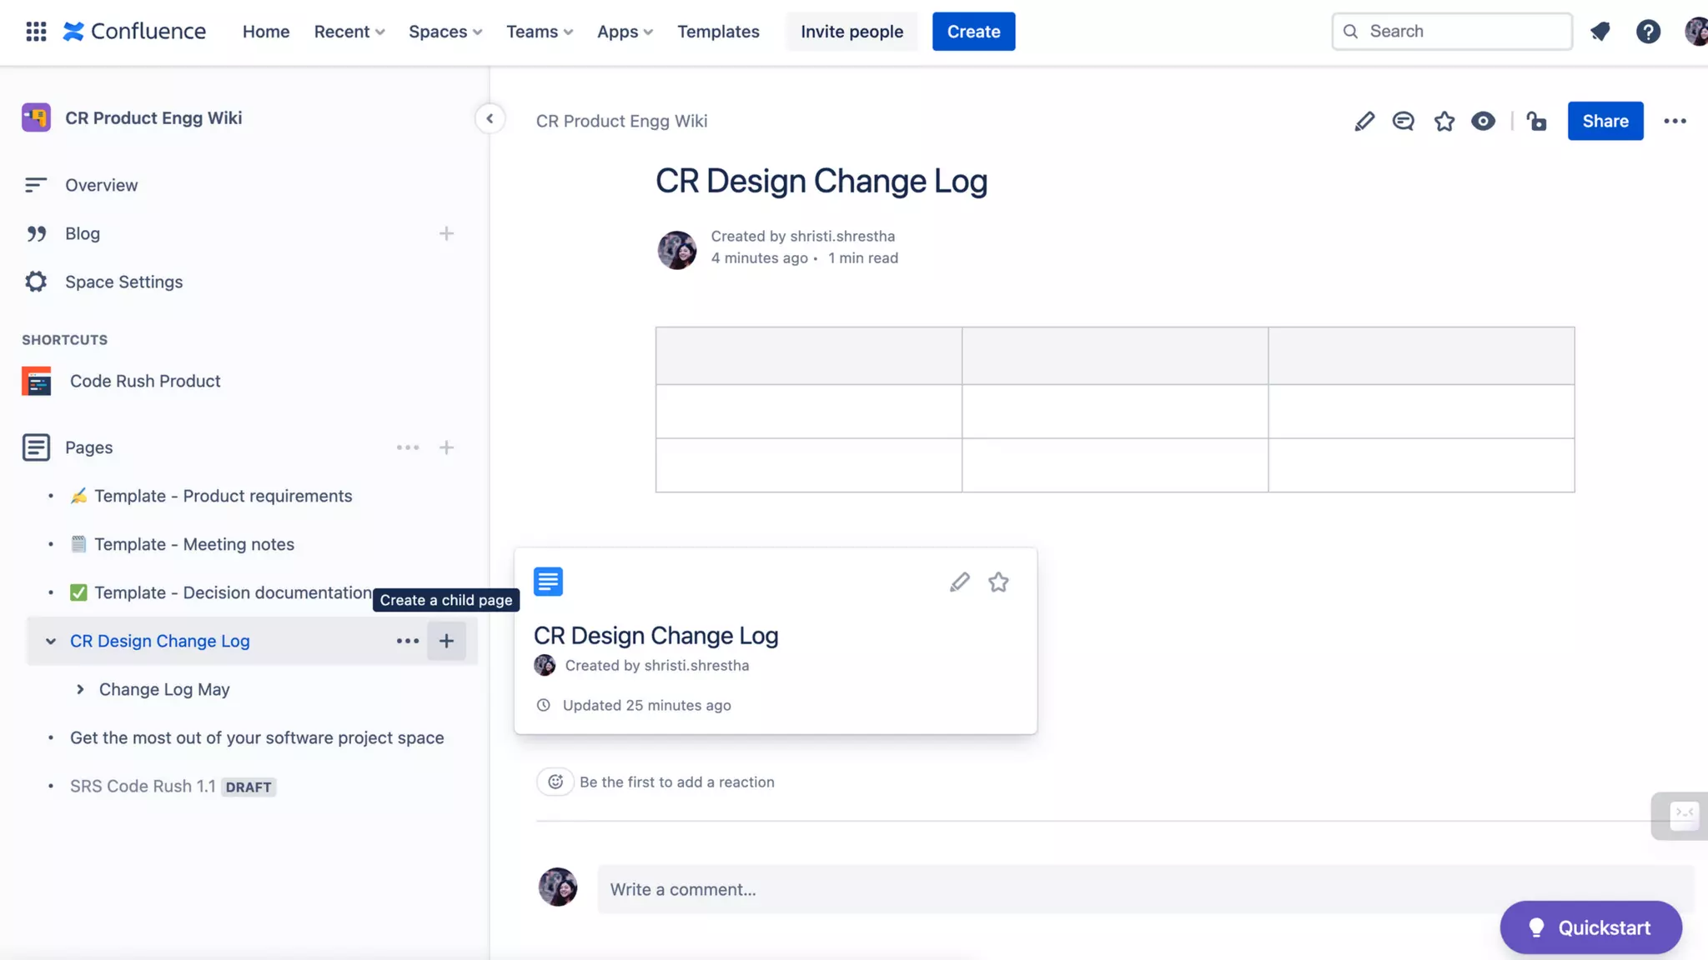Open page restrictions lock icon

pos(1536,122)
